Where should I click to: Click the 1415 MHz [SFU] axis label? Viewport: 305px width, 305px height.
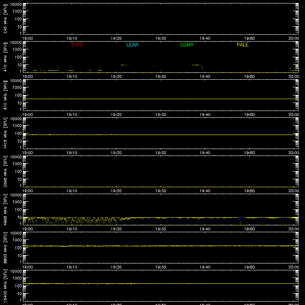5,133
